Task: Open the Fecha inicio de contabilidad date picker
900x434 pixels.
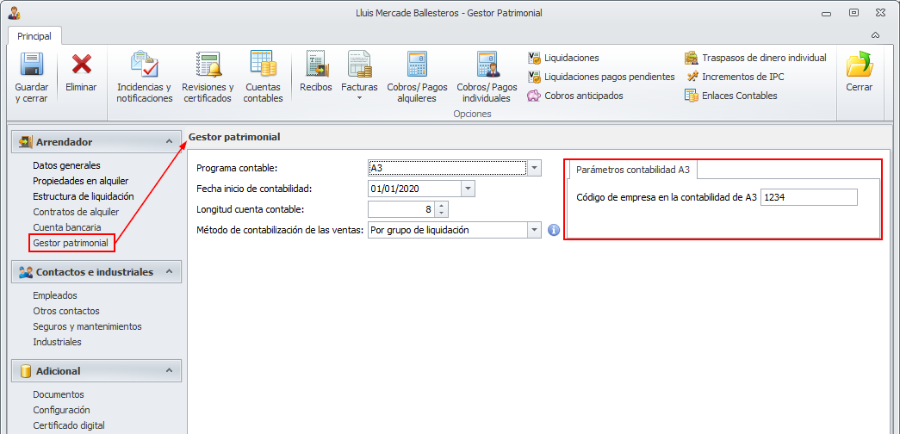Action: [469, 189]
